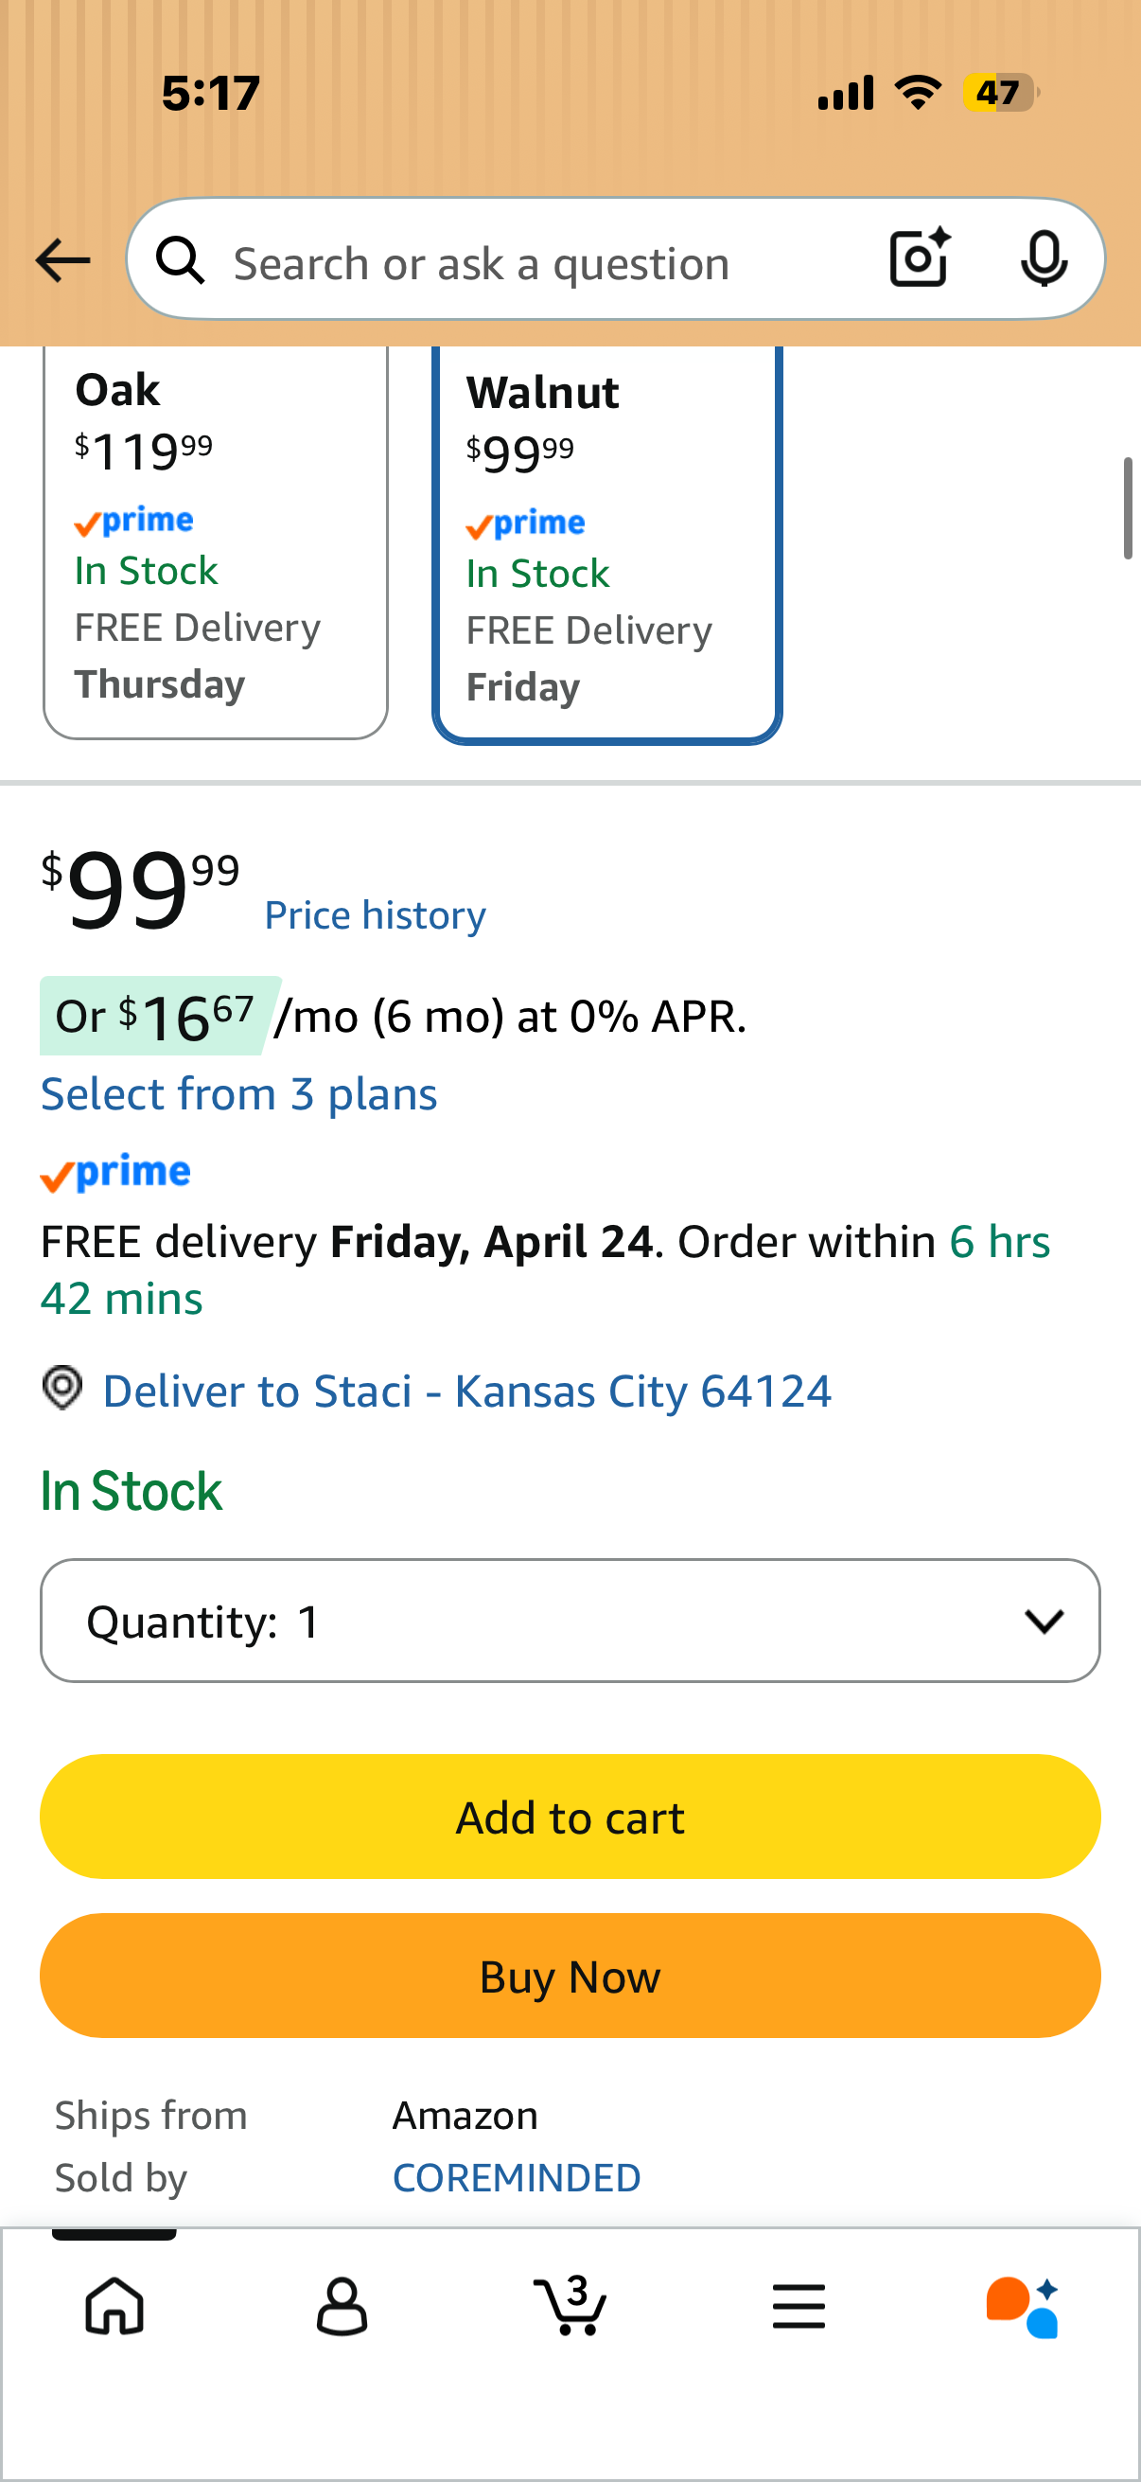Image resolution: width=1141 pixels, height=2482 pixels.
Task: Tap the back arrow icon
Action: pyautogui.click(x=62, y=260)
